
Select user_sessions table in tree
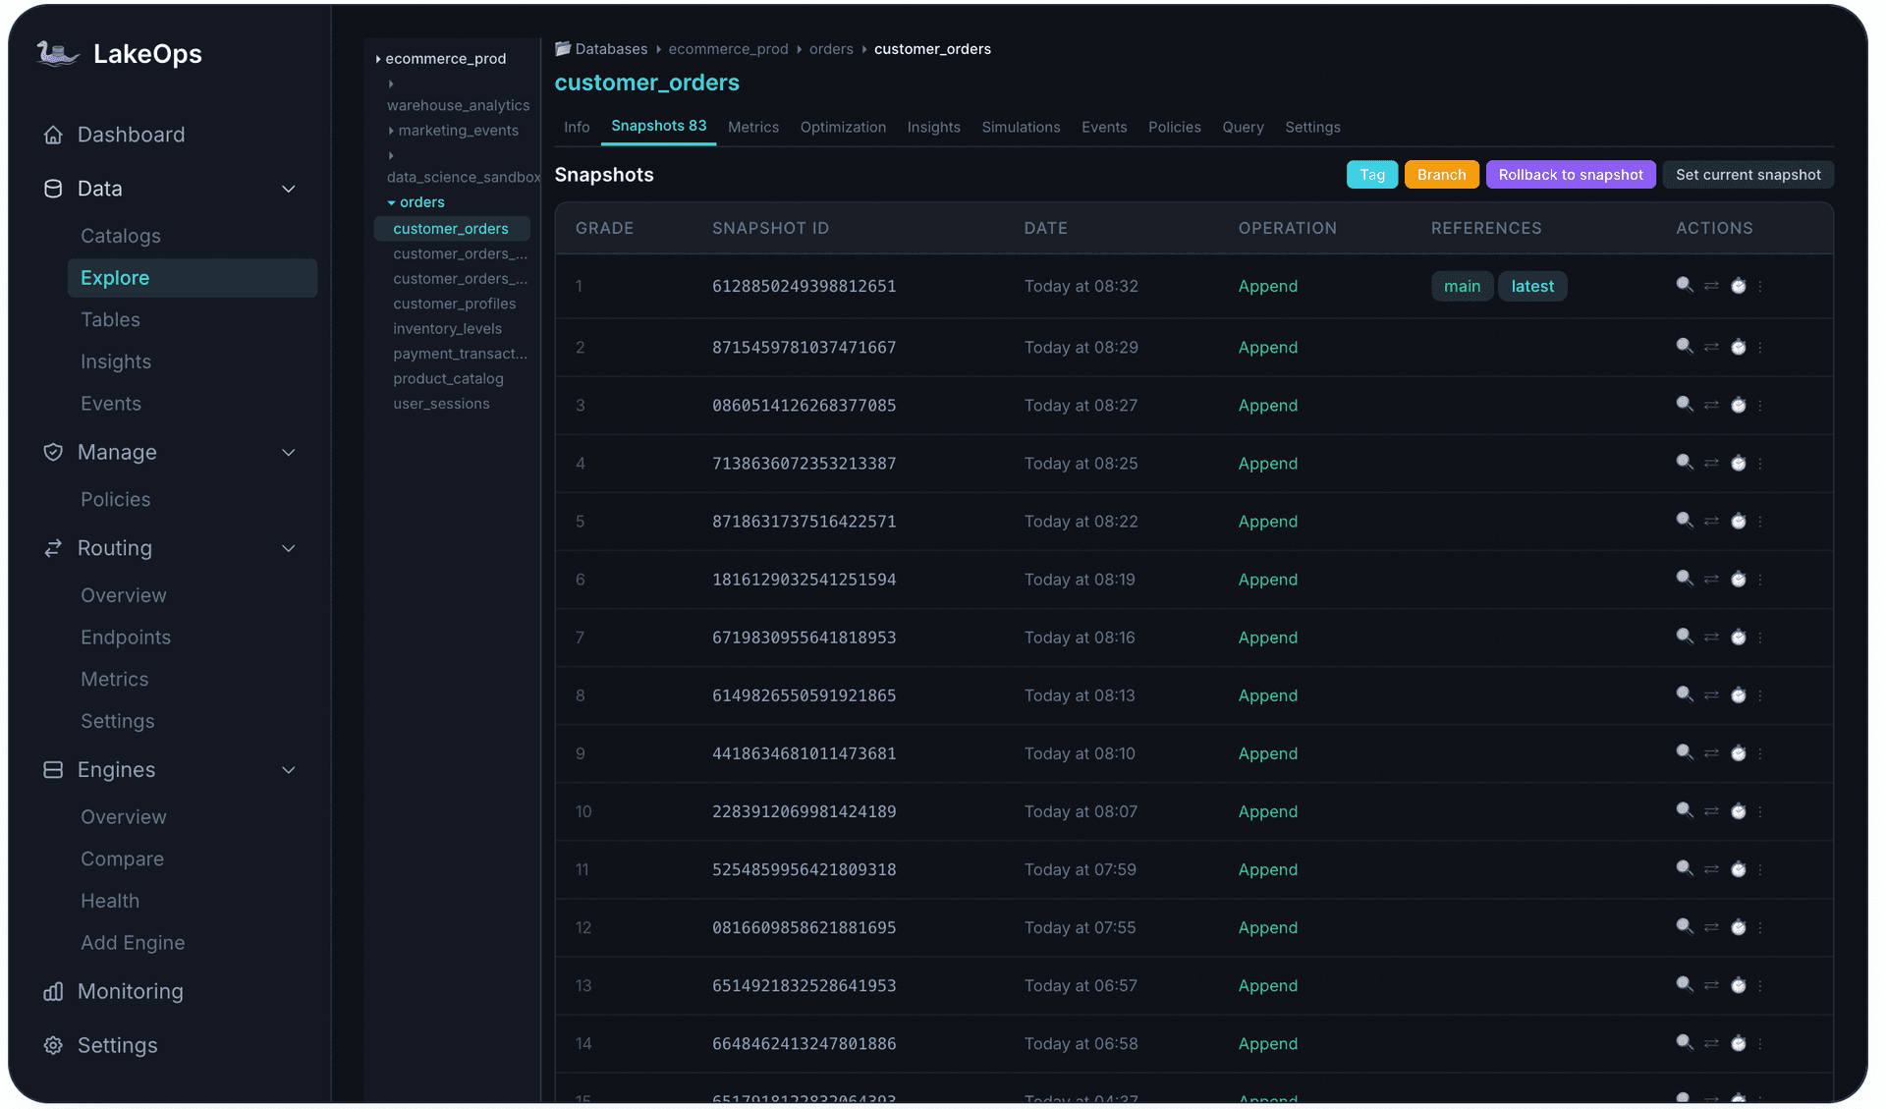(x=441, y=404)
